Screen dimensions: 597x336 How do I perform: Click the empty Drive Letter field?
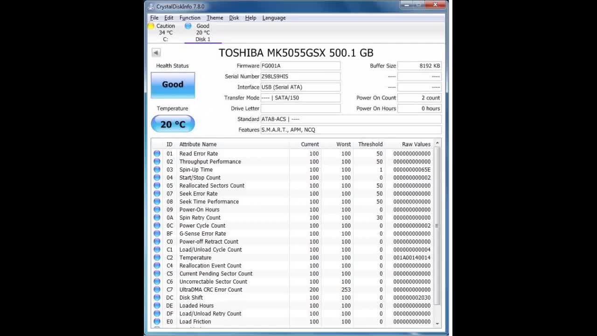pyautogui.click(x=300, y=108)
